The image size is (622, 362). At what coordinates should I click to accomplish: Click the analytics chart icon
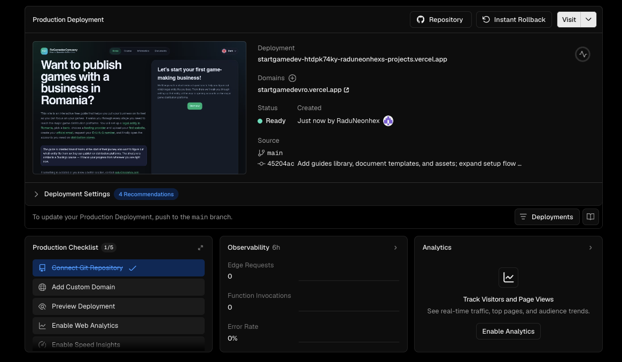point(508,278)
